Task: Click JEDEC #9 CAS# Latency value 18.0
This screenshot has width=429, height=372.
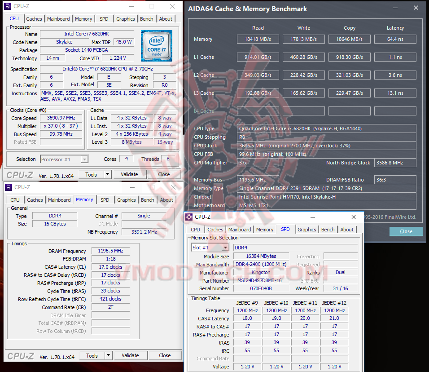Action: tap(247, 318)
